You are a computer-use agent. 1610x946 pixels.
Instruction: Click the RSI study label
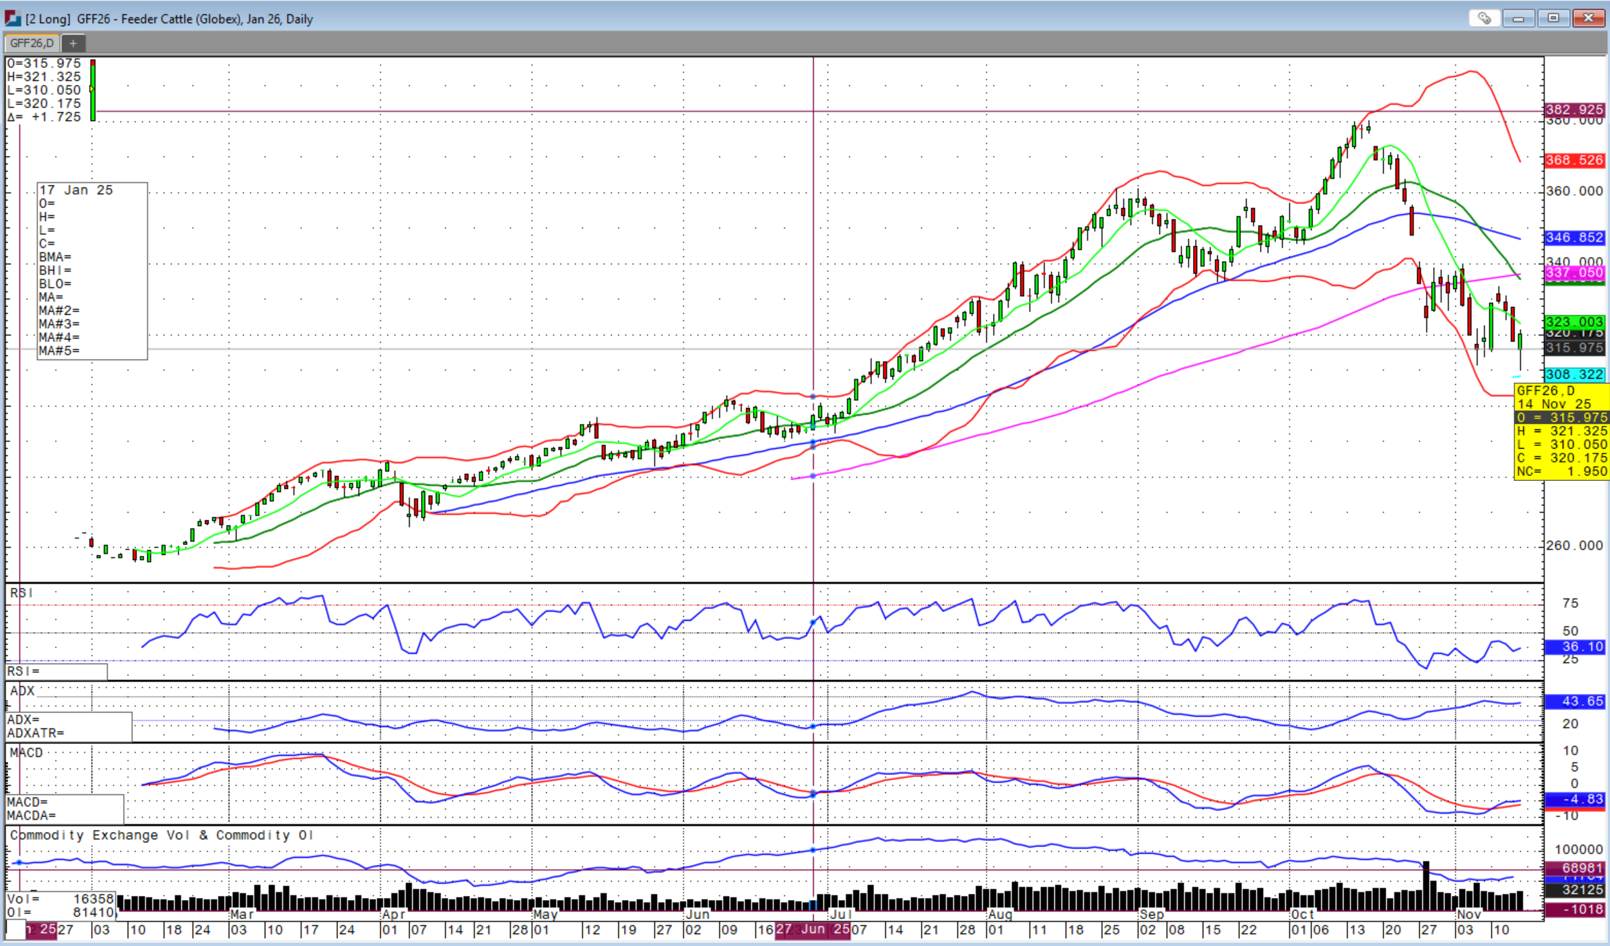point(21,593)
